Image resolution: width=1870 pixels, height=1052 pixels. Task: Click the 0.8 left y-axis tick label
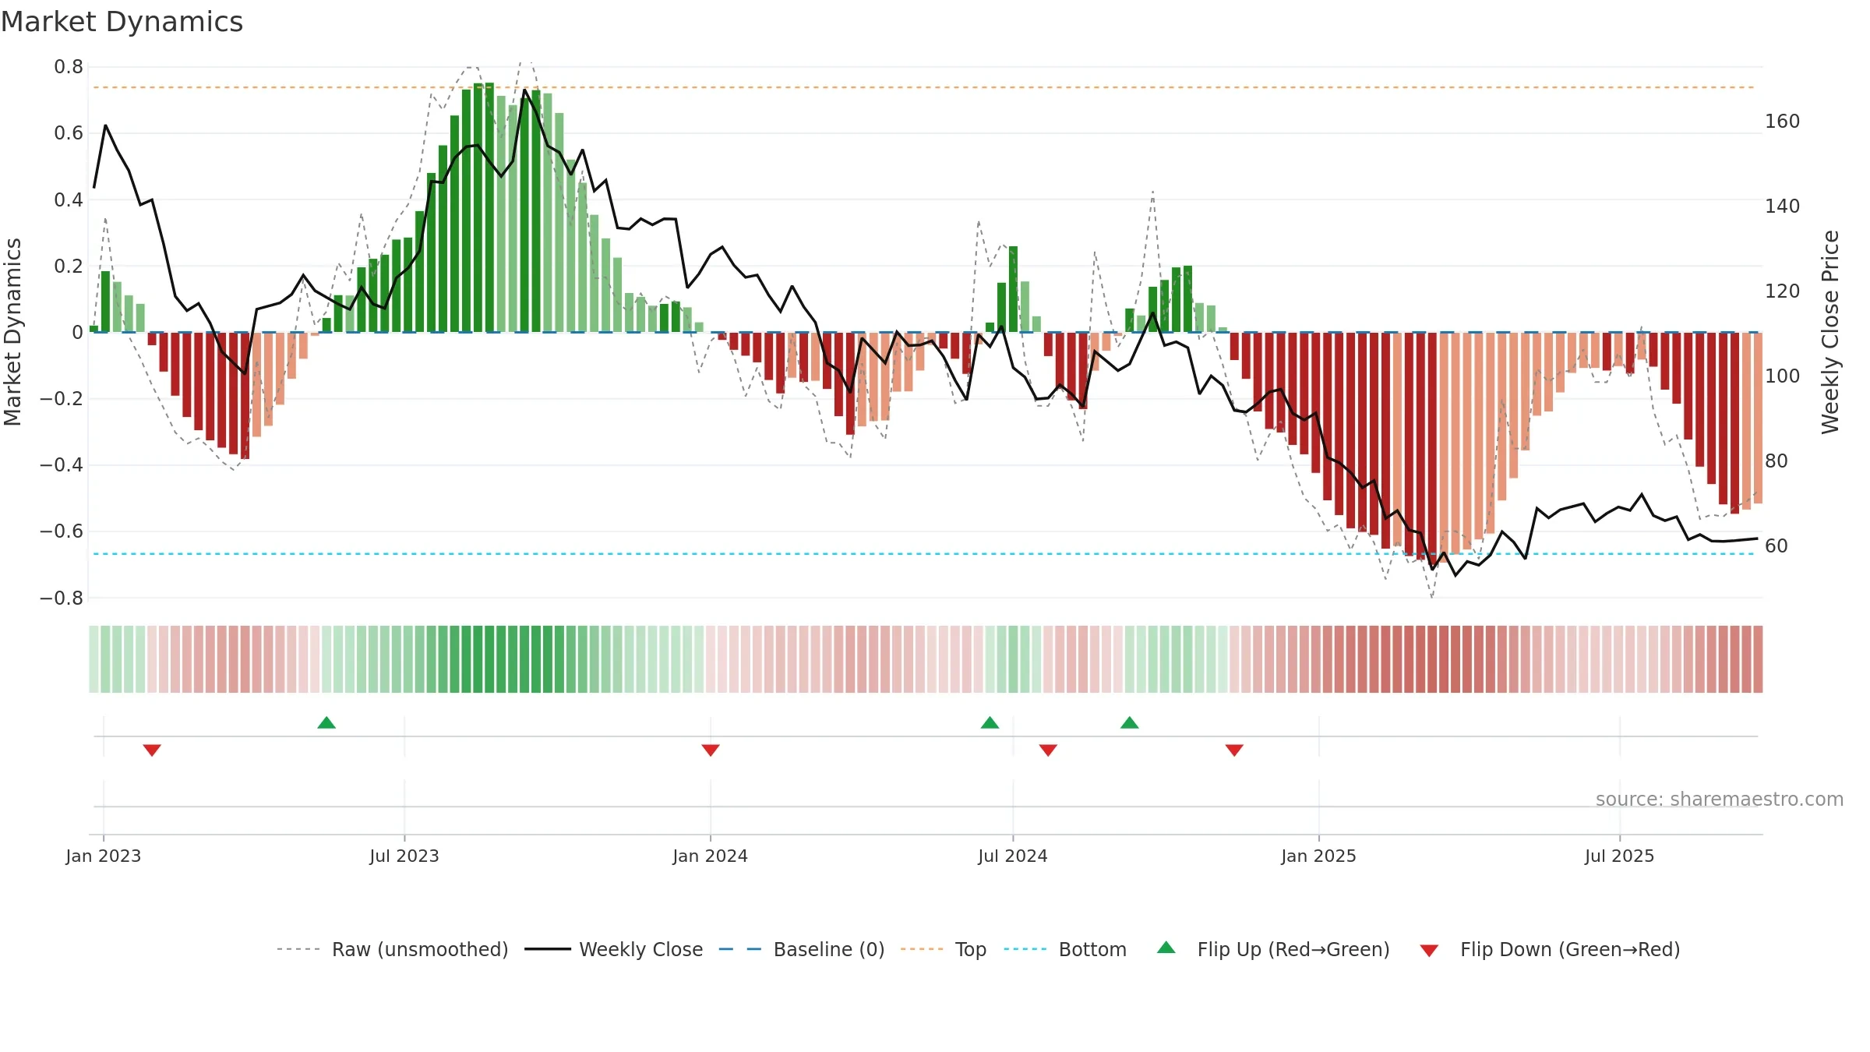(x=69, y=67)
